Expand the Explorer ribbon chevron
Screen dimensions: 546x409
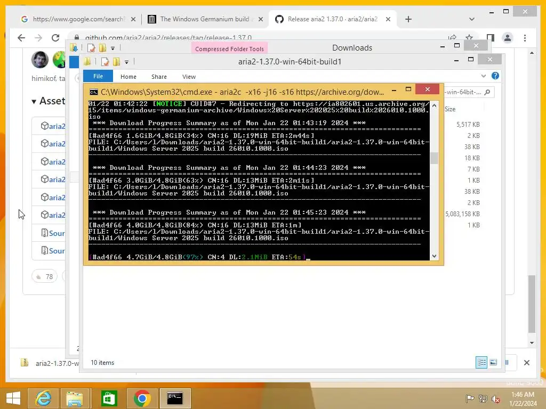483,76
